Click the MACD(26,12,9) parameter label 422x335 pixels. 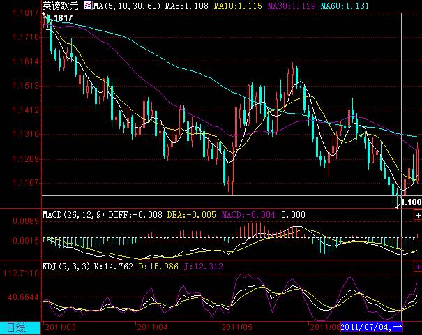[74, 215]
